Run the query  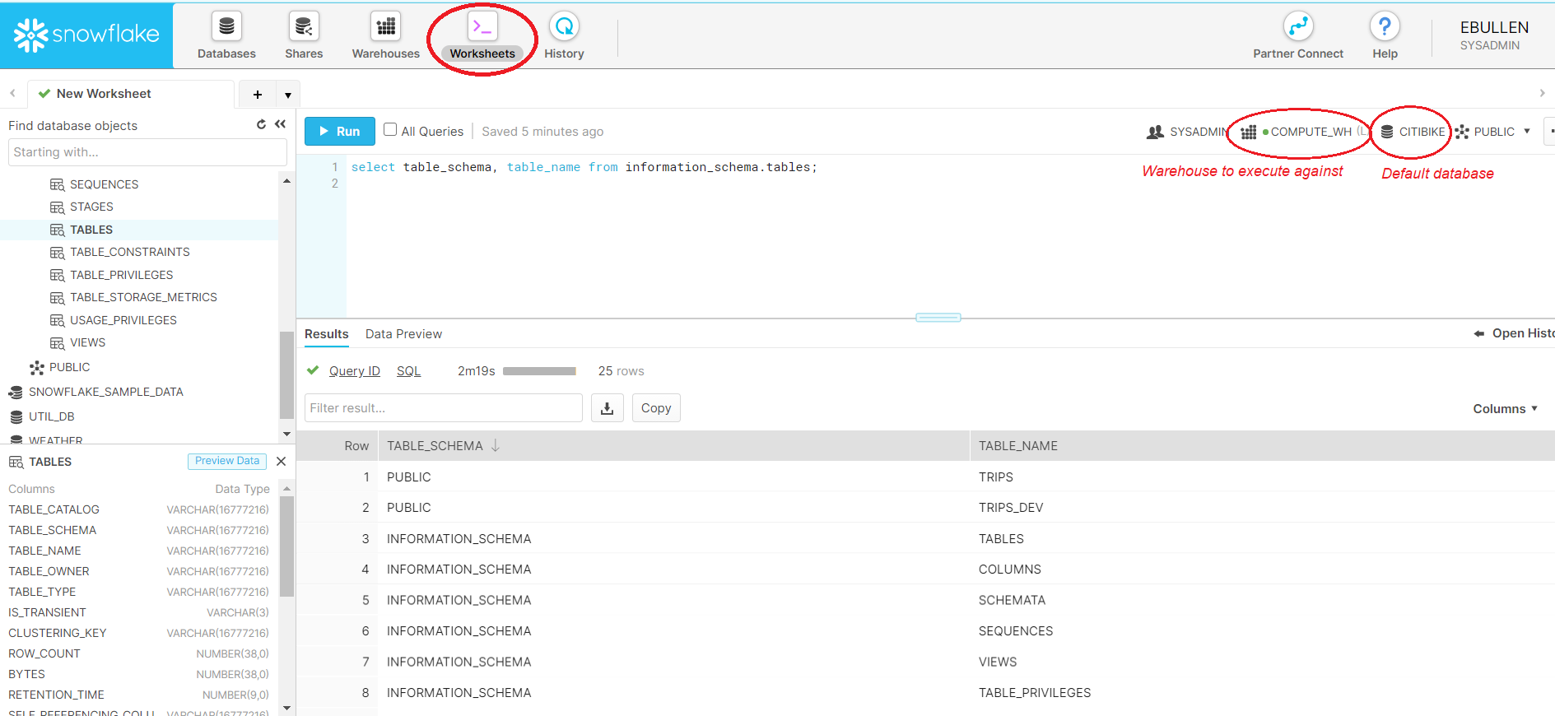click(x=340, y=132)
